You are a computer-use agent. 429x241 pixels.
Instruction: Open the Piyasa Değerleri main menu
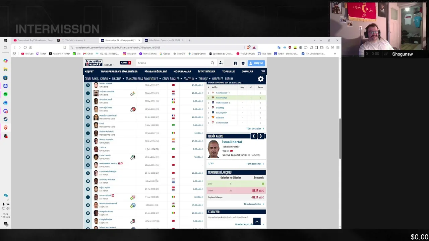pyautogui.click(x=156, y=71)
